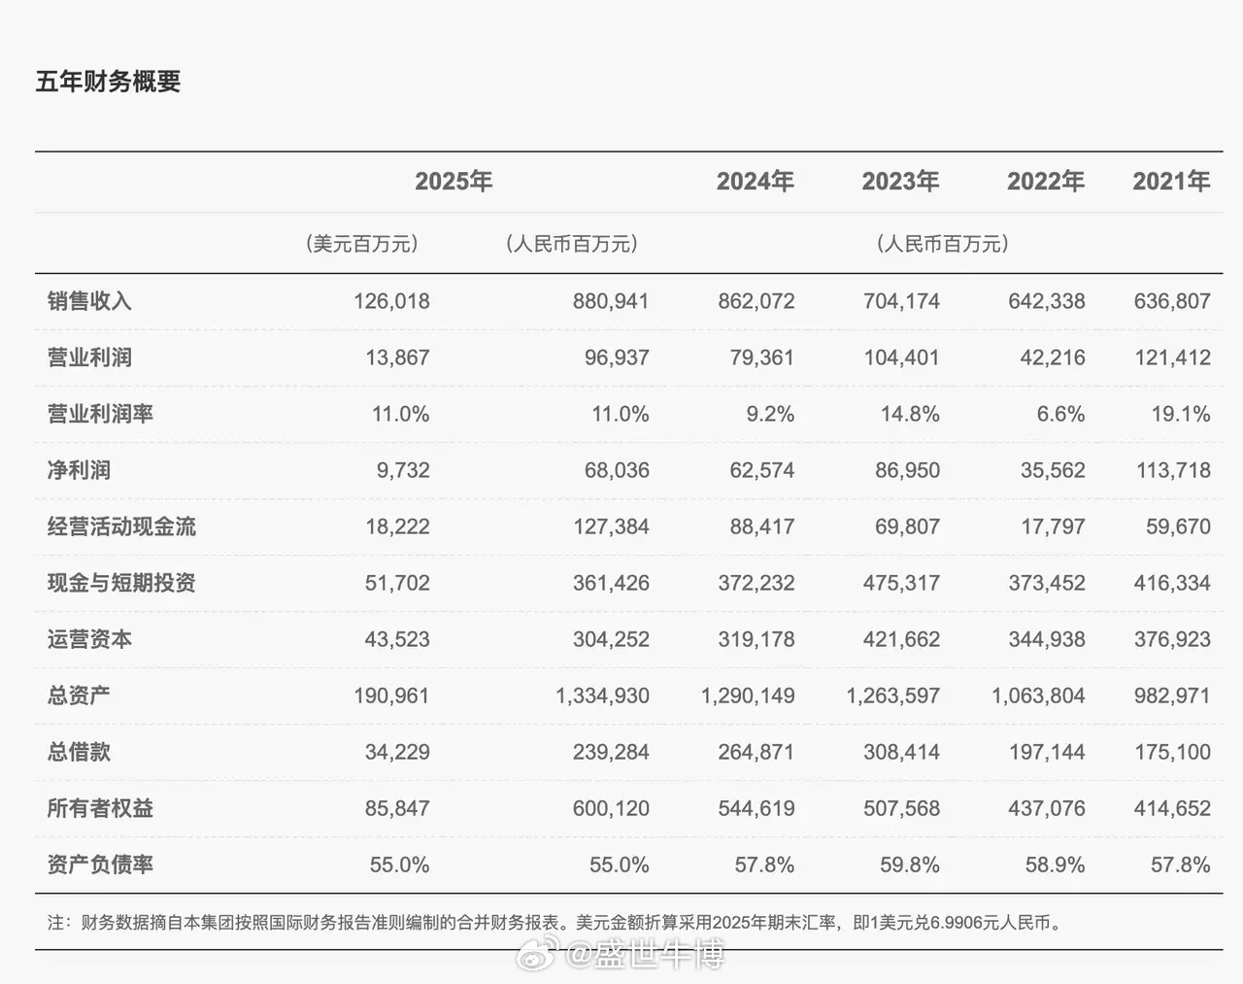The width and height of the screenshot is (1243, 984).
Task: Select the 2021年 column header
Action: click(x=1172, y=181)
